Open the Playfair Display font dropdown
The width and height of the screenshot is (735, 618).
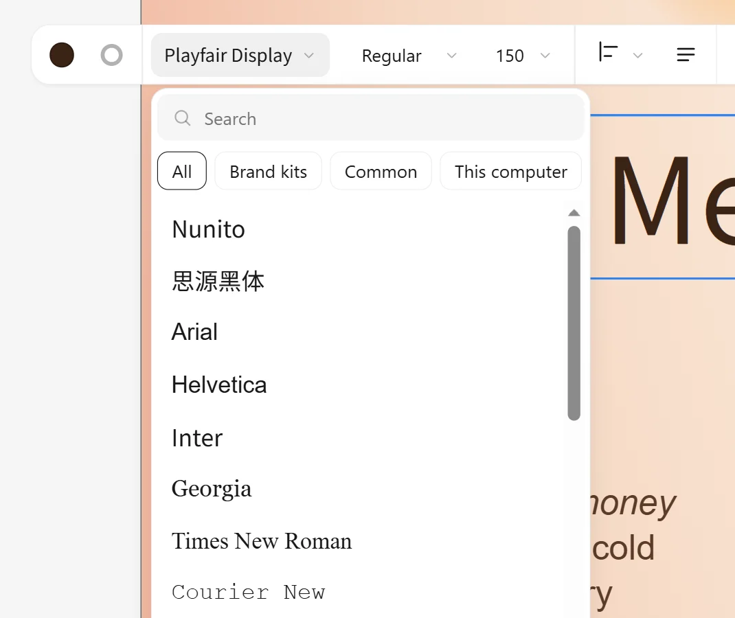point(240,56)
